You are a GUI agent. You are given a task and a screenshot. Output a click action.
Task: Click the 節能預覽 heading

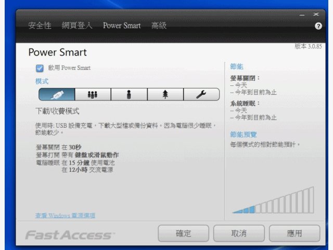244,134
